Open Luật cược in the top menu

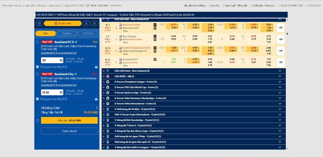coord(29,6)
